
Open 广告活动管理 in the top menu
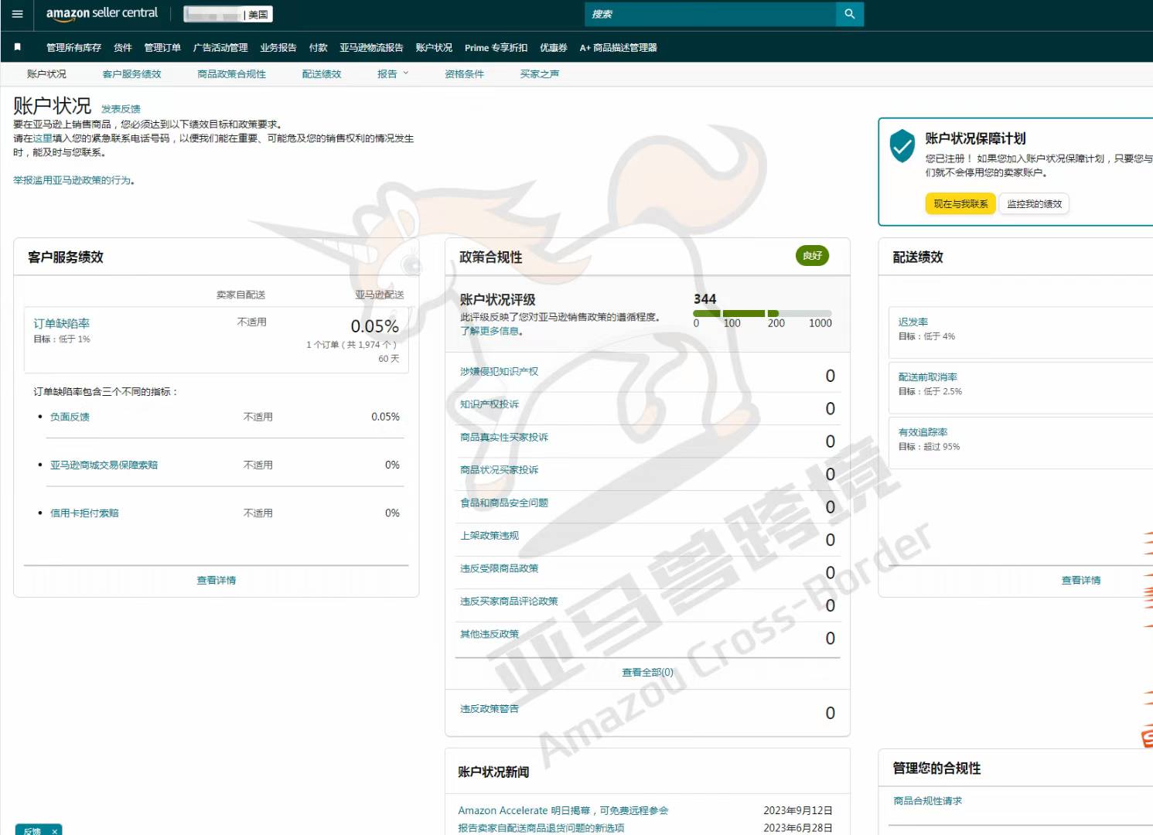220,48
